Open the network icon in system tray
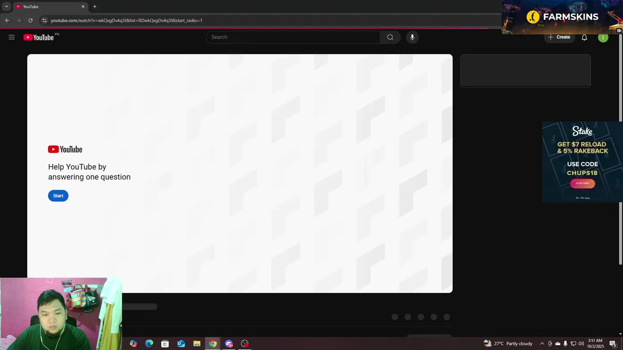Image resolution: width=623 pixels, height=350 pixels. [573, 344]
